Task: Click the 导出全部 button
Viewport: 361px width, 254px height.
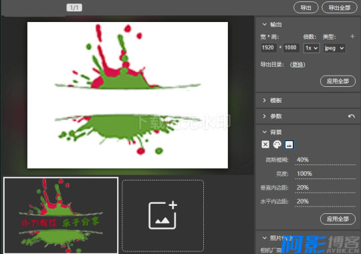Action: (340, 7)
